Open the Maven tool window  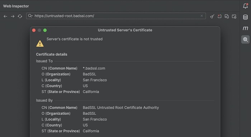point(245,28)
